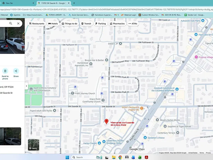Click the Canterbury Terrace marker

177,133
